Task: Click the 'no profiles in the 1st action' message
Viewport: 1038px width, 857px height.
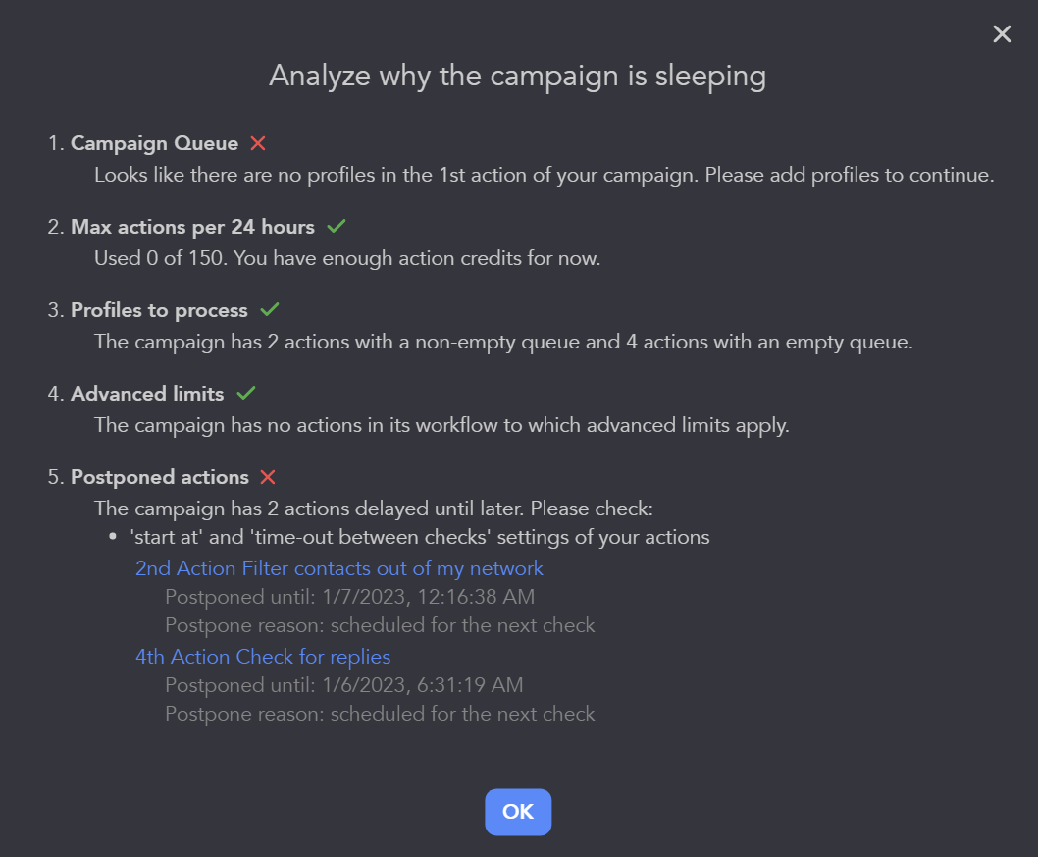Action: pos(545,176)
